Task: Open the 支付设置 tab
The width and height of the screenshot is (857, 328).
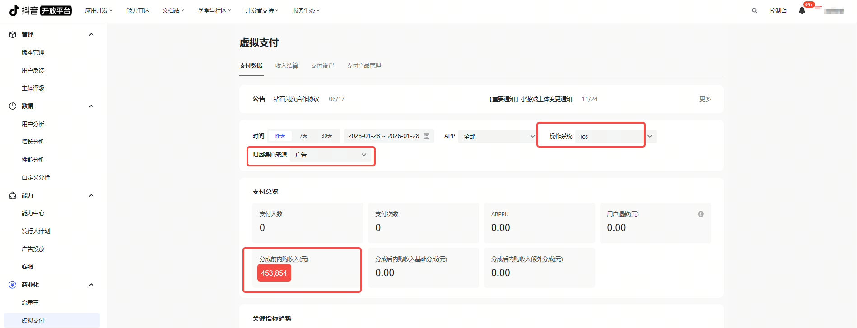Action: coord(322,65)
